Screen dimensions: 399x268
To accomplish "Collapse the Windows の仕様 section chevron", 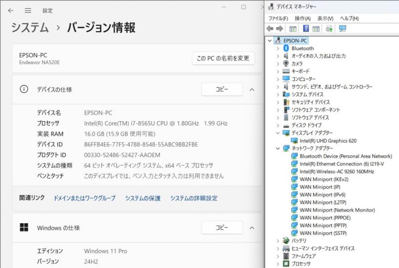I will 252,228.
